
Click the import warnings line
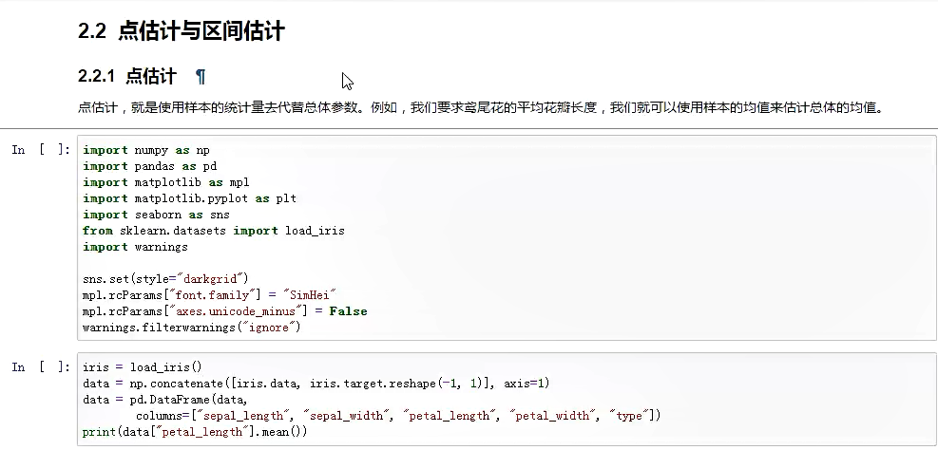click(x=135, y=247)
